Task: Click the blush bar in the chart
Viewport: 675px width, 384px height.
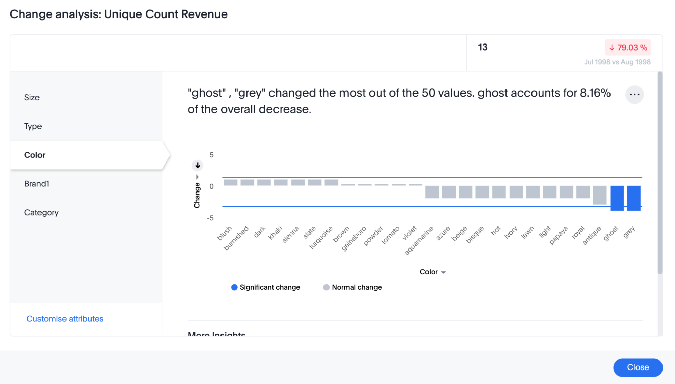Action: tap(231, 182)
